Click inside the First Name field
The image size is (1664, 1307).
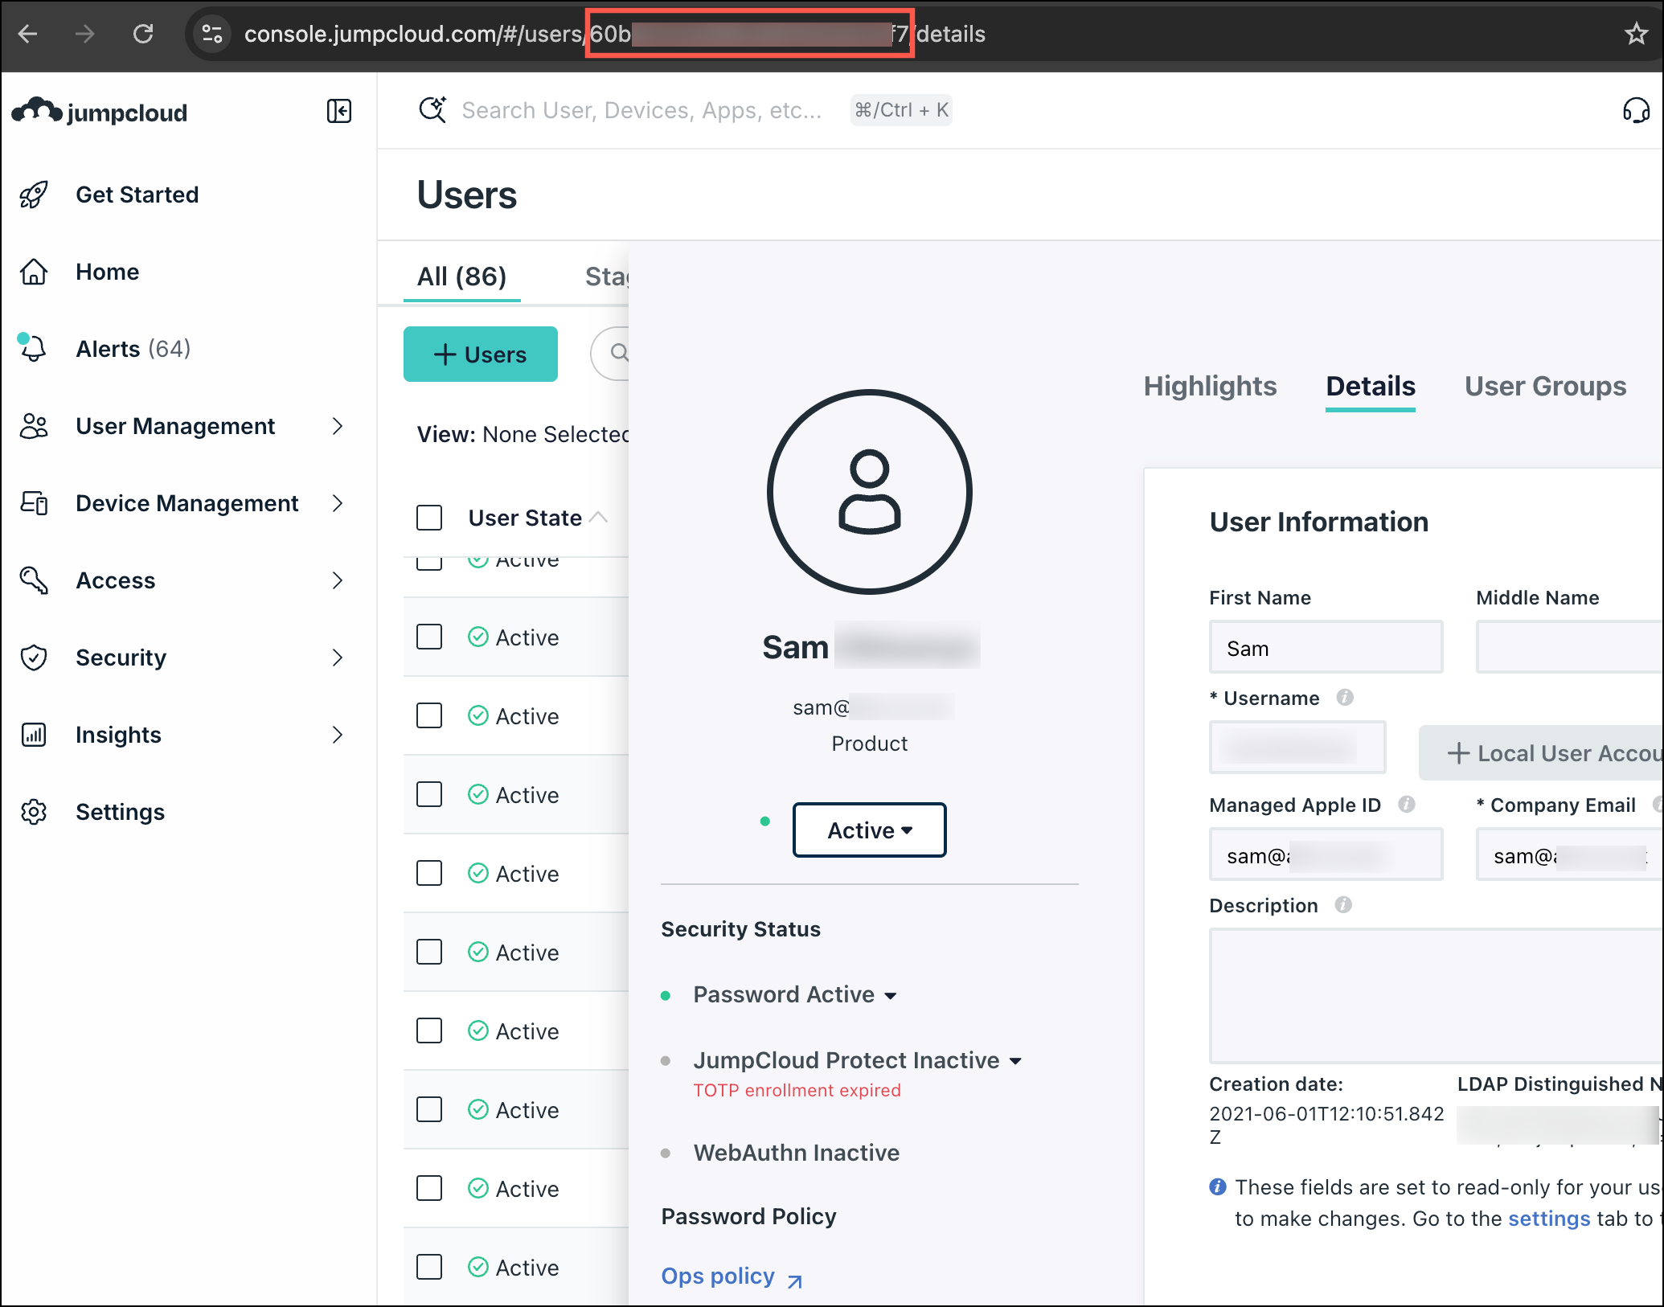(x=1326, y=647)
